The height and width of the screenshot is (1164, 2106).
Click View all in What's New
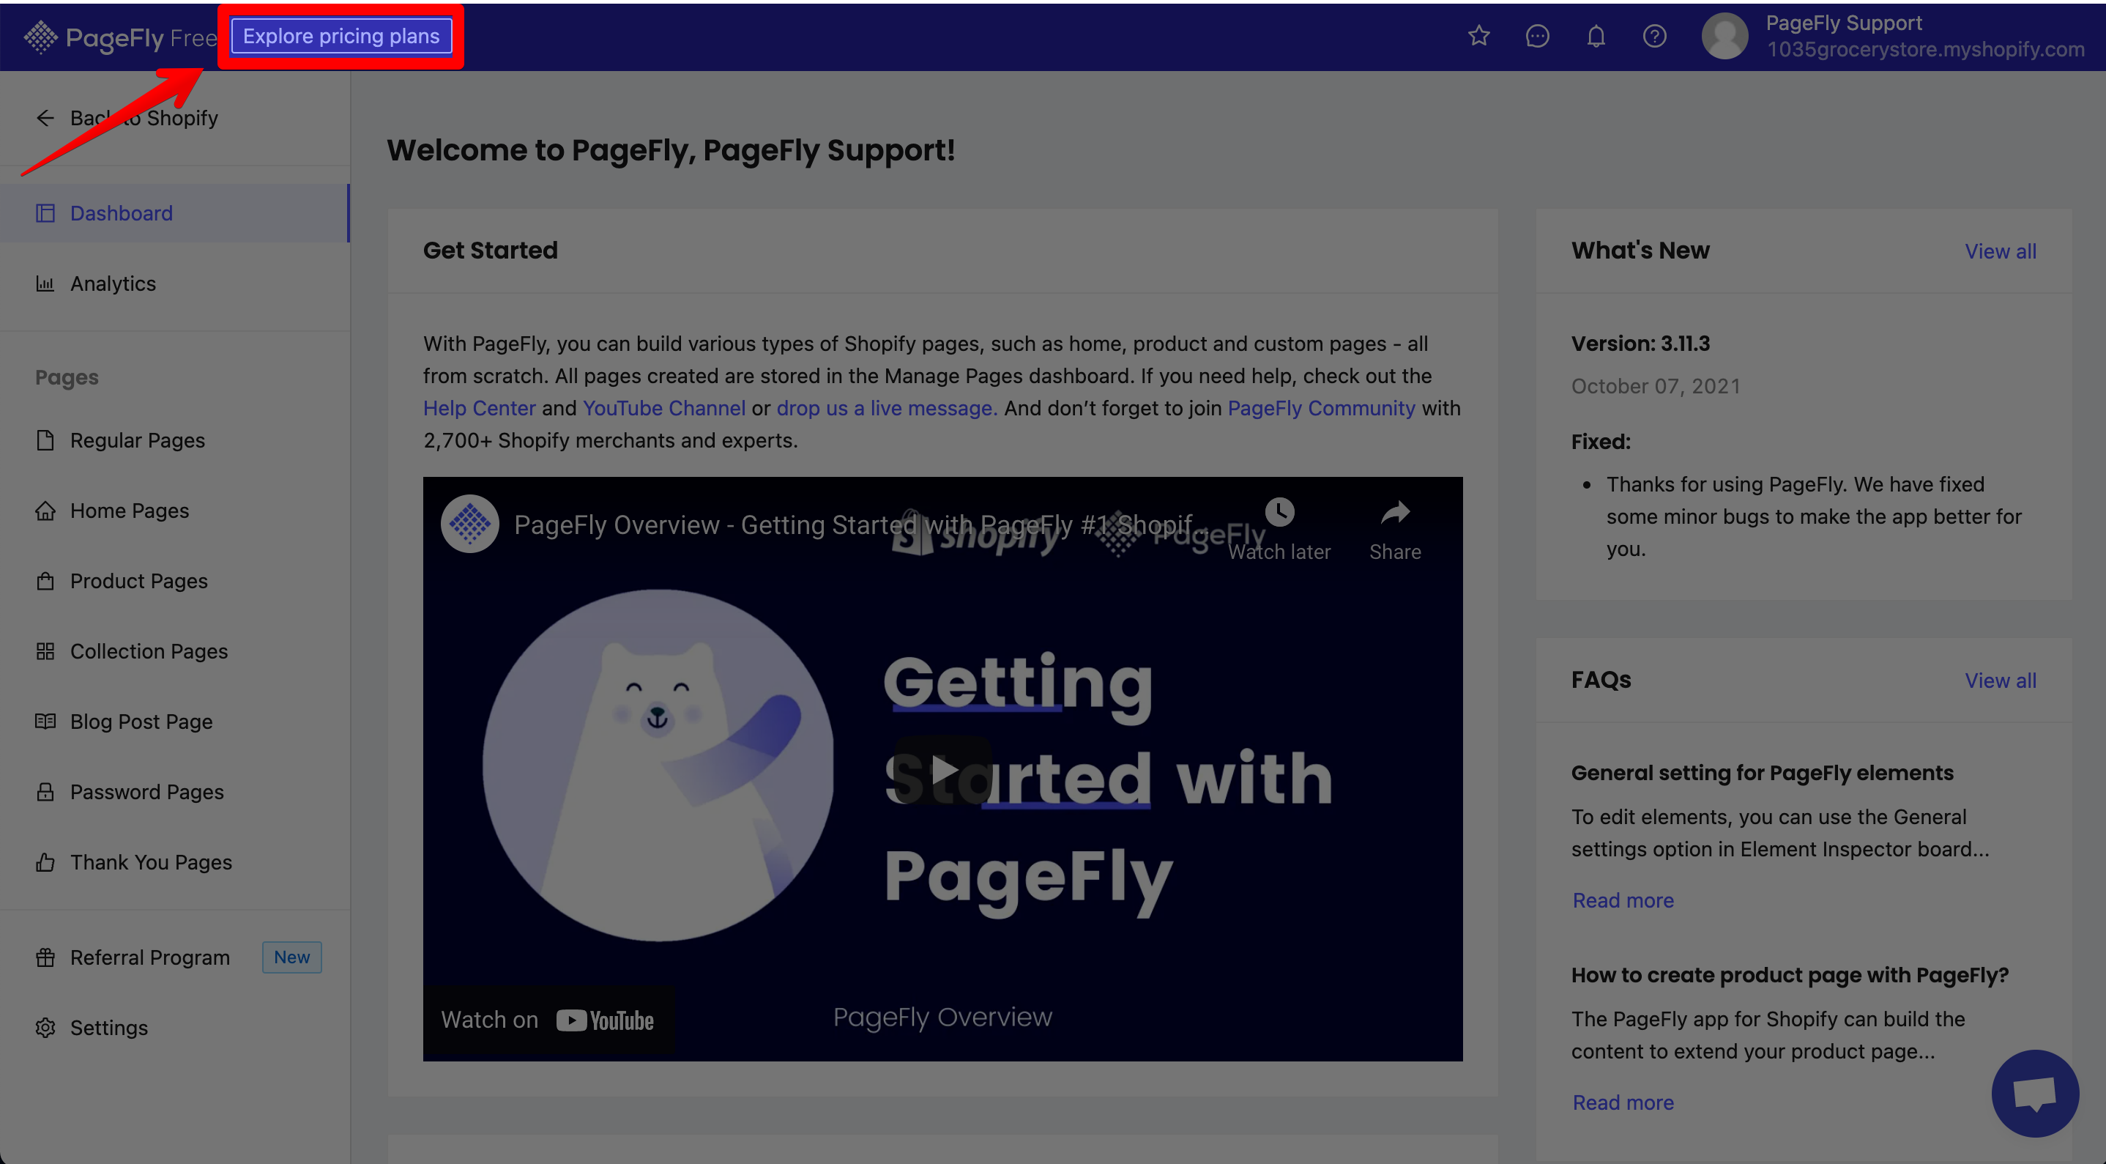pos(2001,251)
